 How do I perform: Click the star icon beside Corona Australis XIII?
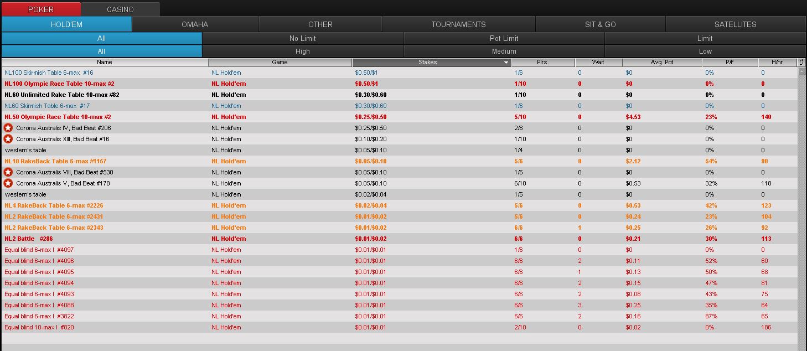click(8, 139)
